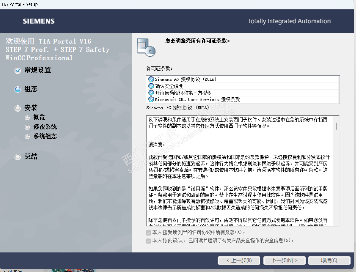
Task: Go back with 上一步(B) button
Action: point(239,260)
